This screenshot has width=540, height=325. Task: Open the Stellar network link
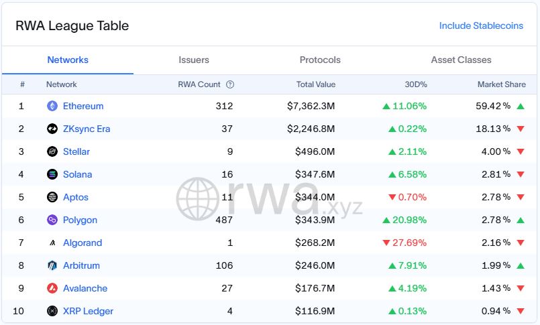tap(76, 151)
